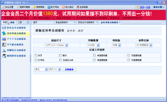
Task: Open the 成品尺寸 size dropdown
Action: click(x=57, y=45)
